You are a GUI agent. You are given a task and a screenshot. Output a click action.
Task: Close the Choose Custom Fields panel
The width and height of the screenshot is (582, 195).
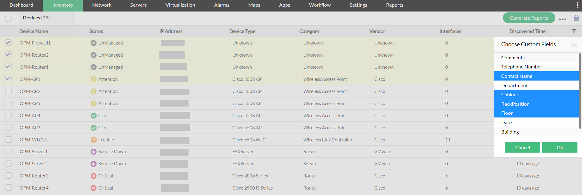click(574, 45)
